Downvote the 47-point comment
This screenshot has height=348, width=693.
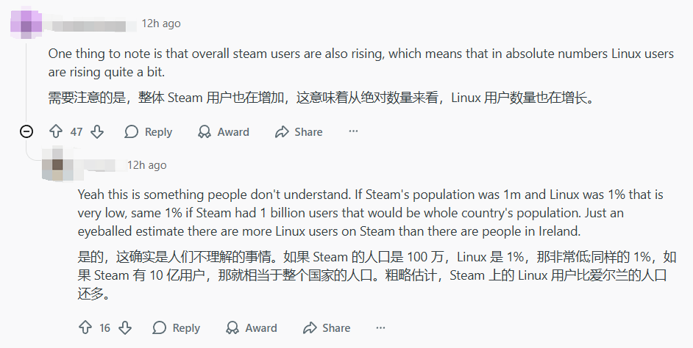click(97, 131)
